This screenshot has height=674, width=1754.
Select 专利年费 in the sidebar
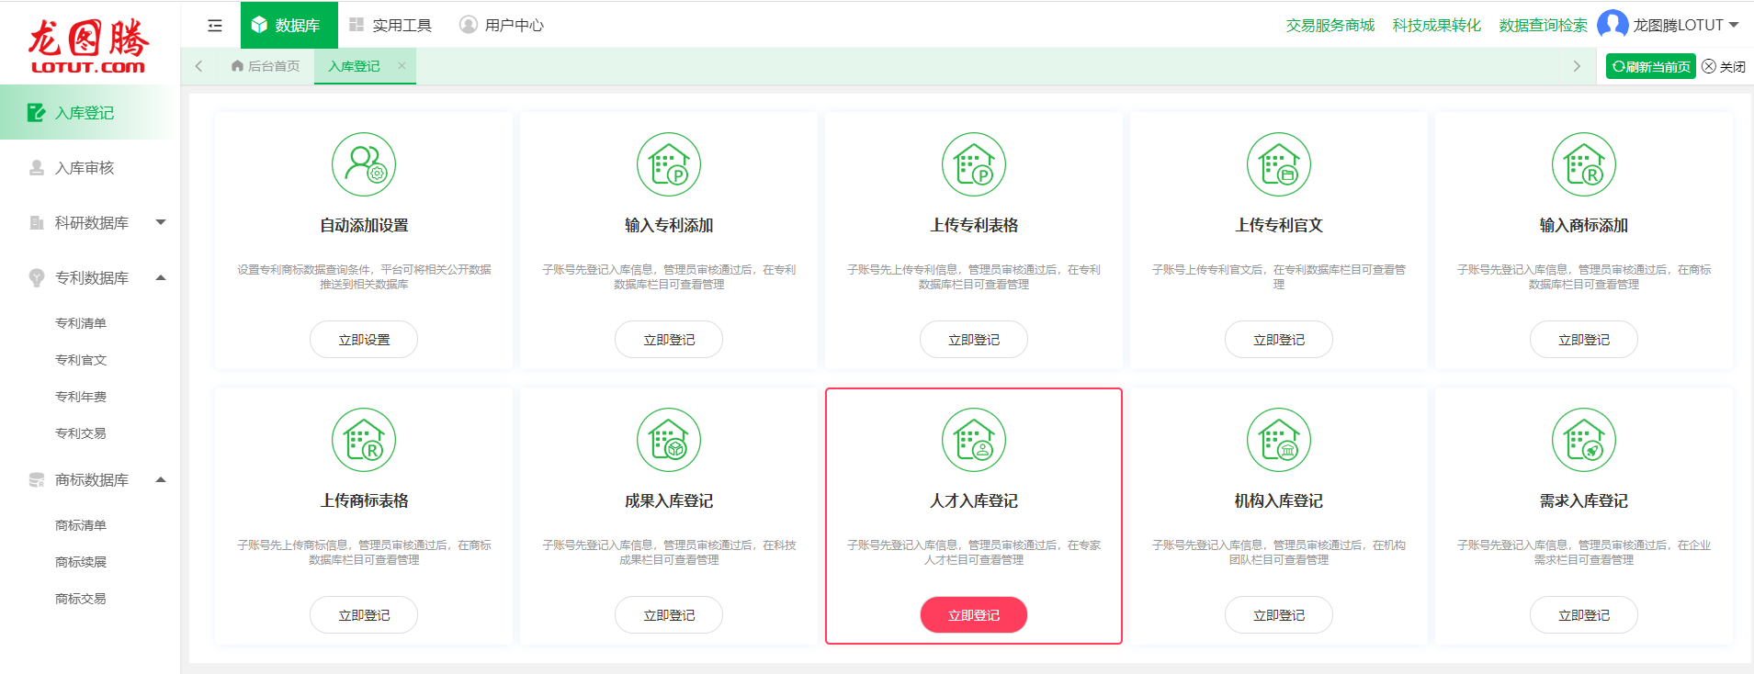click(81, 397)
